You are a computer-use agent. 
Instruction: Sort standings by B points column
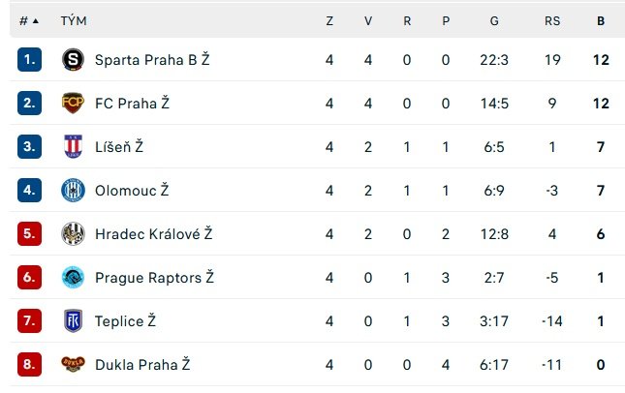pyautogui.click(x=601, y=20)
